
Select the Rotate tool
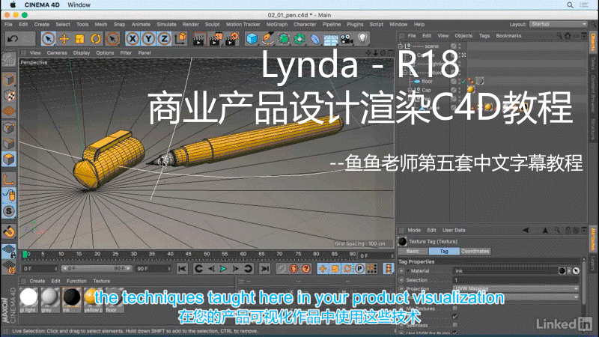click(96, 39)
